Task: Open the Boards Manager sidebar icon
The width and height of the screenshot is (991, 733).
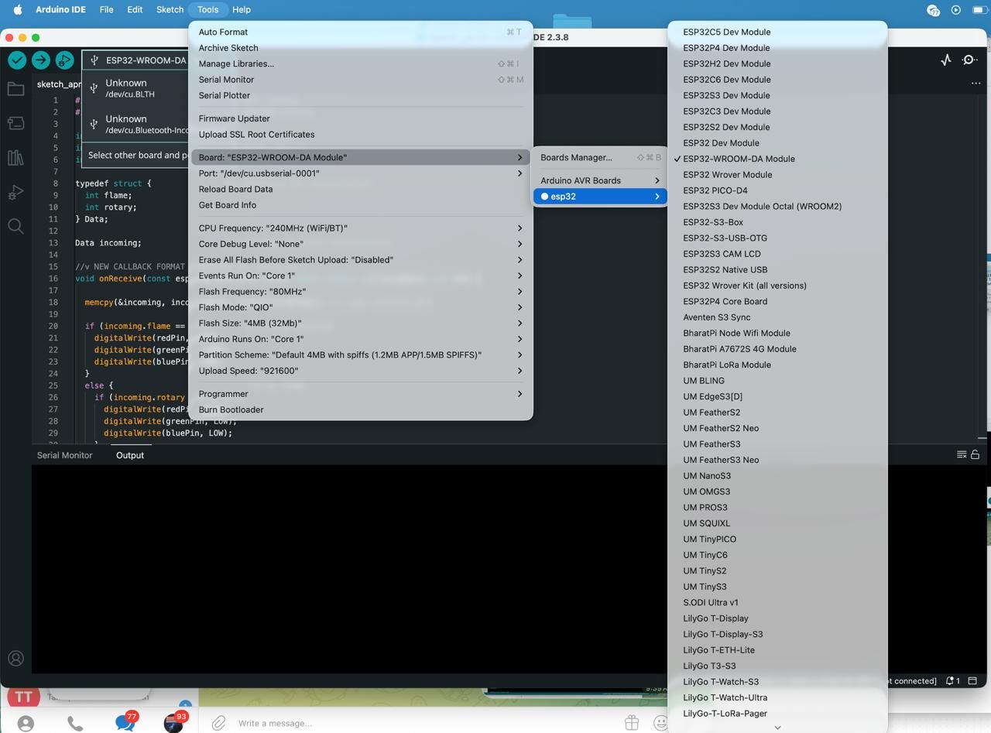Action: pos(15,123)
